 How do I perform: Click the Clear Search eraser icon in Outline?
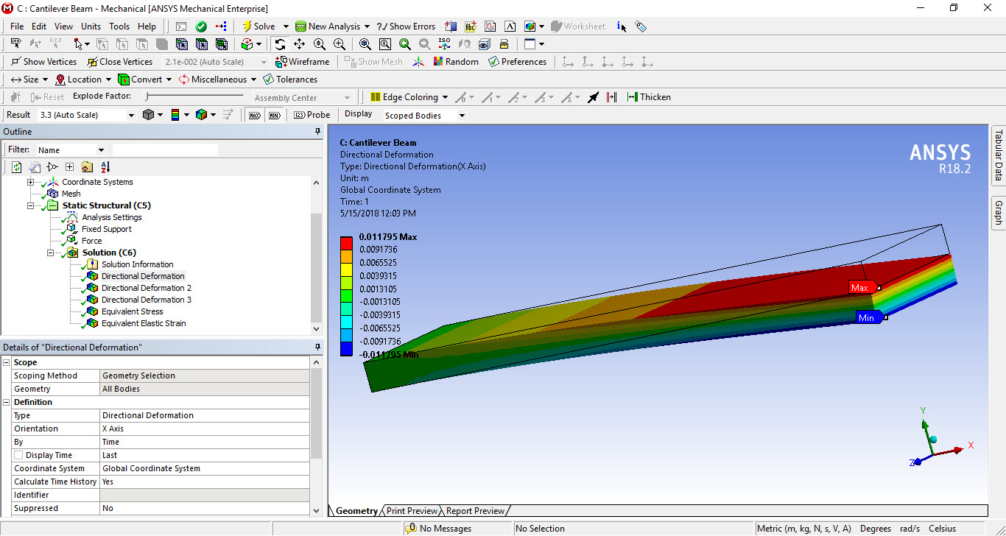pos(35,167)
